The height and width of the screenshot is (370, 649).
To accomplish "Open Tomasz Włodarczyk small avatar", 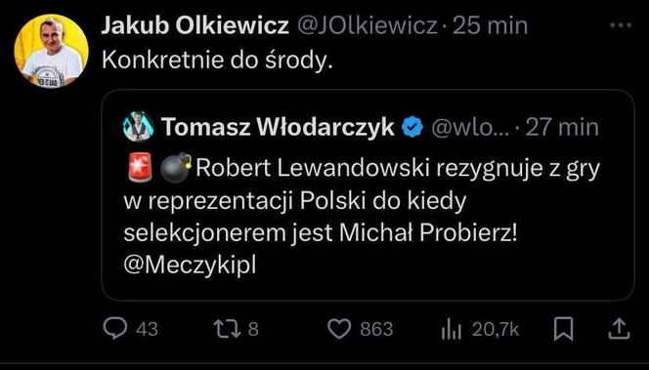I will point(138,127).
